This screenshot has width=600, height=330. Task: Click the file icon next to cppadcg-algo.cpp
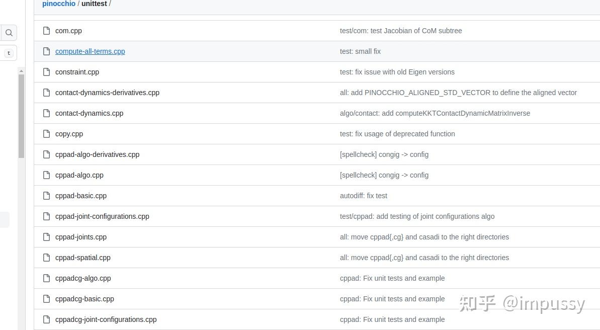(x=46, y=278)
